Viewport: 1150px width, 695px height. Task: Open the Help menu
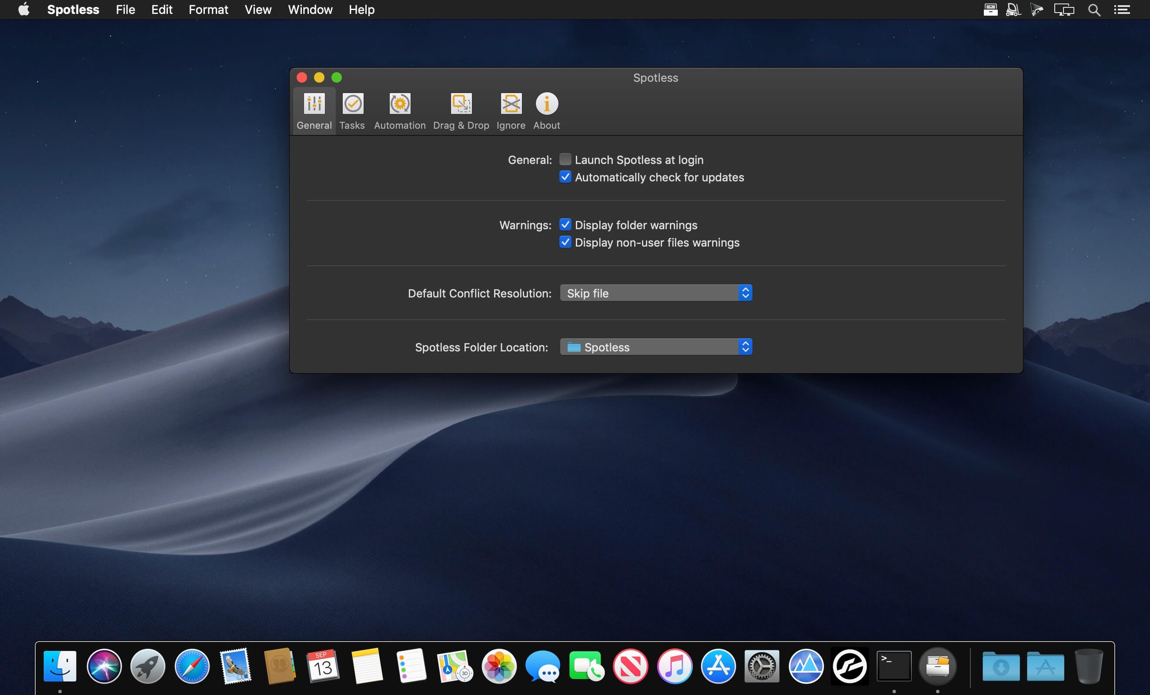coord(362,10)
